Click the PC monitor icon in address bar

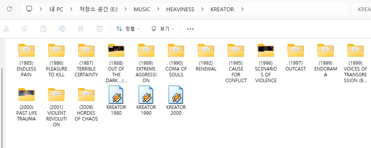click(x=29, y=9)
